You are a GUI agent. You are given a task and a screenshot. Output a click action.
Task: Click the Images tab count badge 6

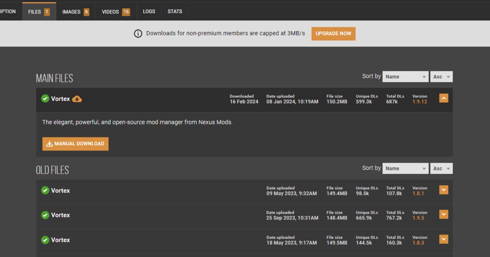[x=87, y=12]
